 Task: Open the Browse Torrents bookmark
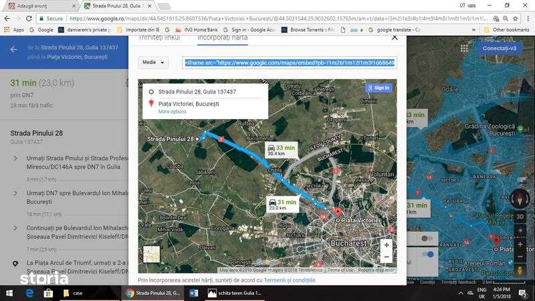tap(308, 30)
